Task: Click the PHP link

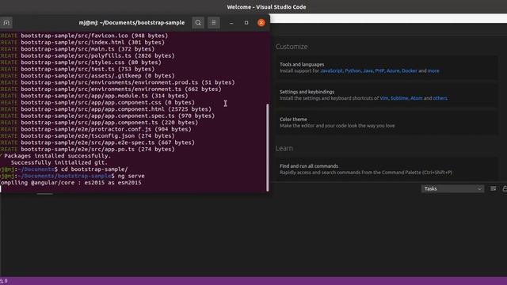Action: pyautogui.click(x=379, y=70)
